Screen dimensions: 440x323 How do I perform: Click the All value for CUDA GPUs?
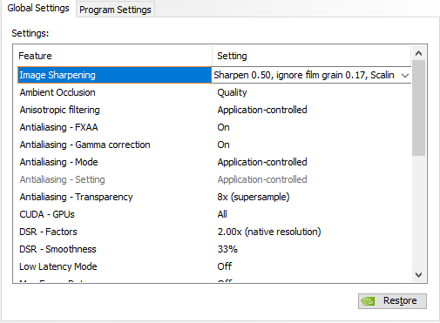(x=222, y=214)
